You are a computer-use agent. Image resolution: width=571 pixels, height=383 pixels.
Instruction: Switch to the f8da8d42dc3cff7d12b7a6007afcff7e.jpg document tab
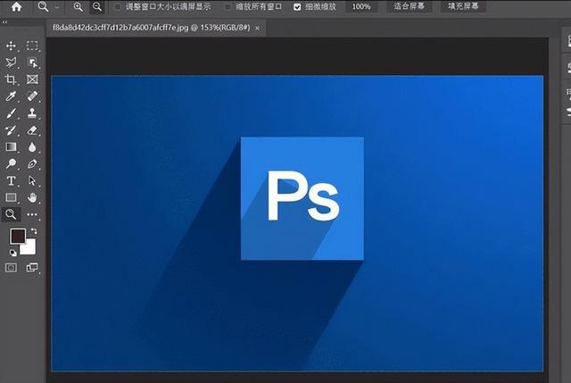coord(152,28)
